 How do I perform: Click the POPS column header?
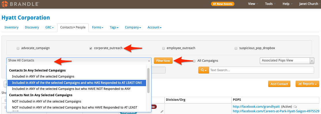(276, 100)
